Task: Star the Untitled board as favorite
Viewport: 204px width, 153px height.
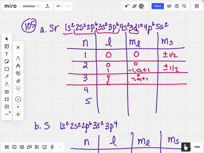Action: click(38, 6)
